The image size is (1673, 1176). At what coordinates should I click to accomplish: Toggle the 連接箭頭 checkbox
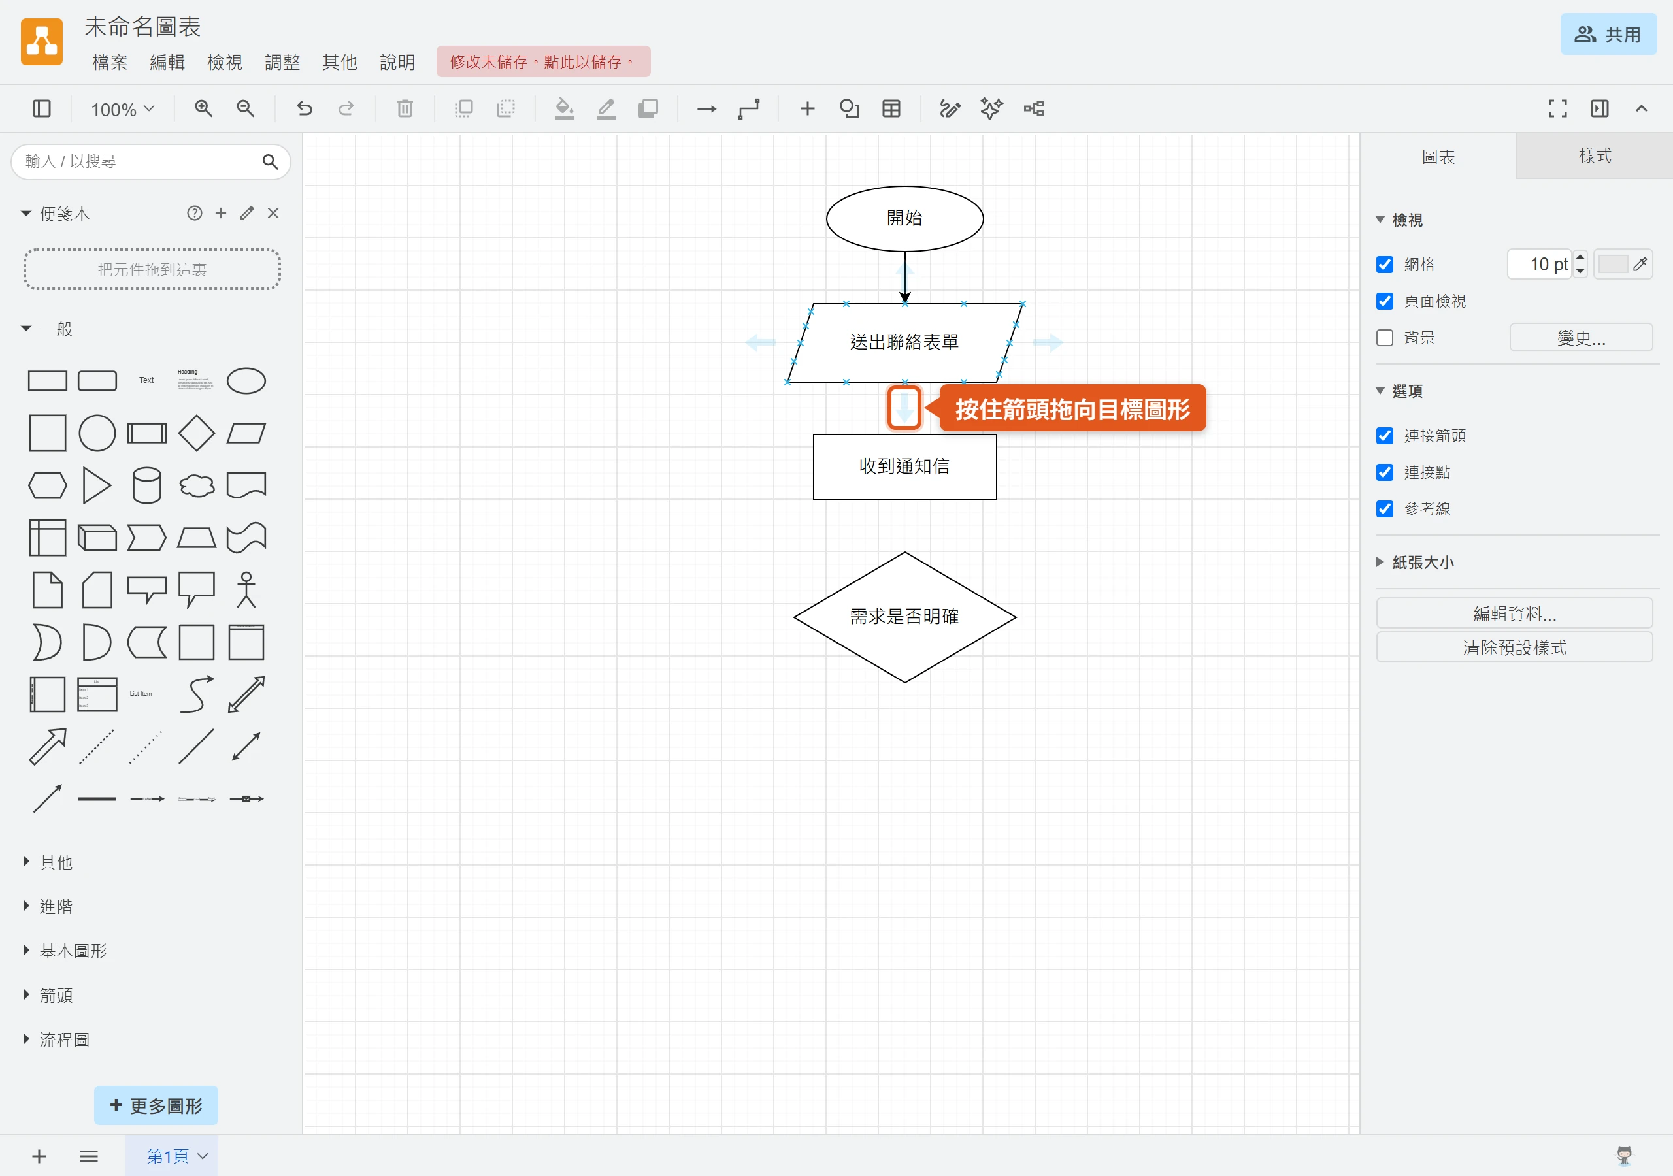[1384, 436]
